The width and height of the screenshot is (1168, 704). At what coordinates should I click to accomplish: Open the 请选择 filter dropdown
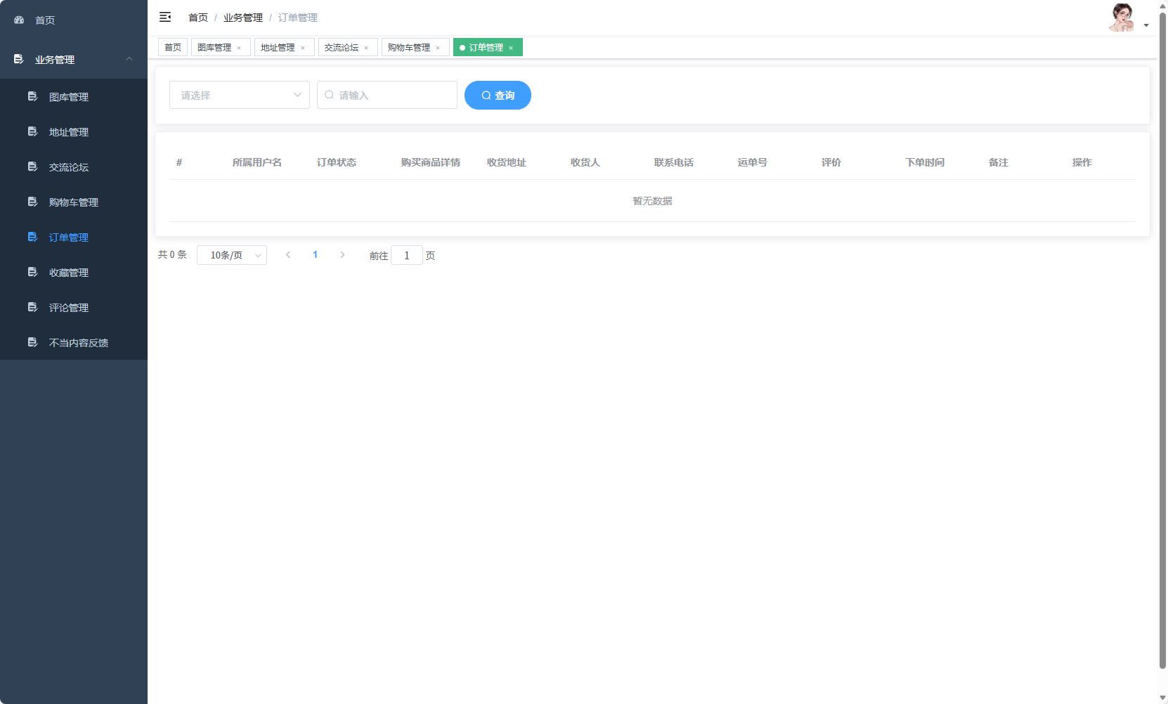pos(239,95)
